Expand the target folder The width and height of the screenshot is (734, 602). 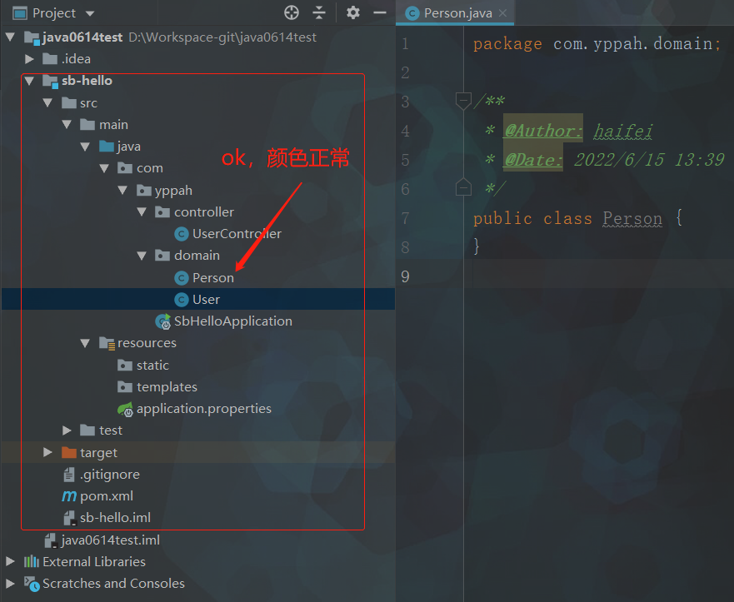coord(48,452)
